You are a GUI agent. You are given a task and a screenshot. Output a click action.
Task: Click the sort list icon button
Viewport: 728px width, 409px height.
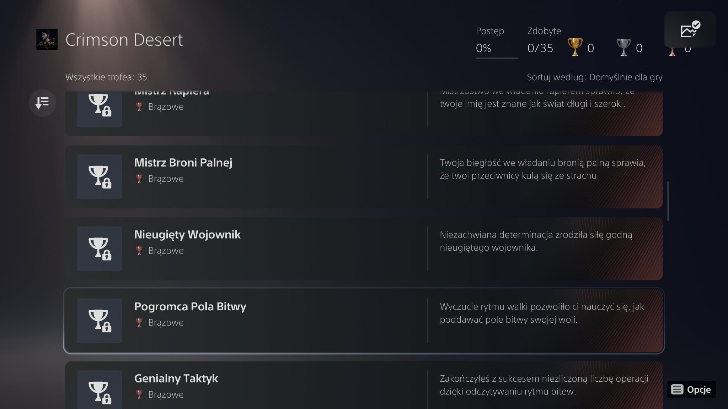click(x=42, y=103)
